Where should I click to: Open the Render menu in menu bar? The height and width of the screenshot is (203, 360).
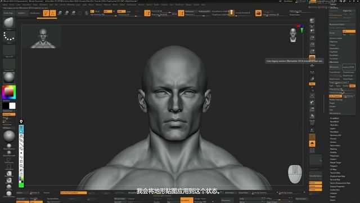click(x=141, y=5)
